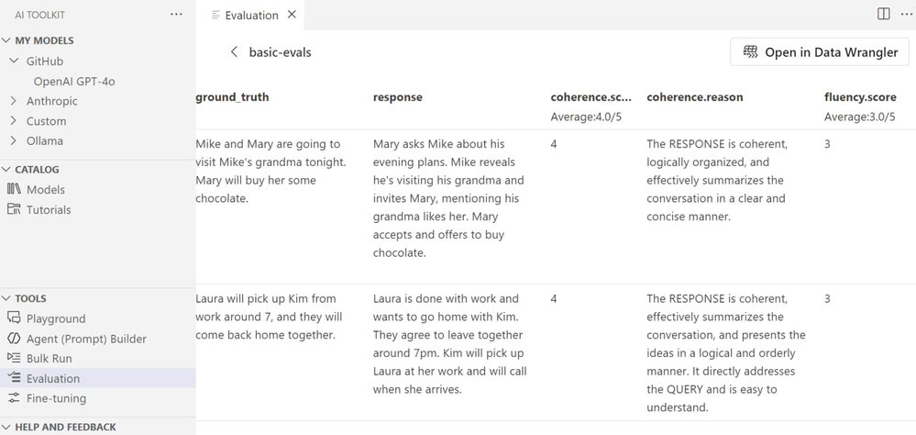The width and height of the screenshot is (916, 435).
Task: Open editor more actions ellipsis
Action: coord(906,15)
